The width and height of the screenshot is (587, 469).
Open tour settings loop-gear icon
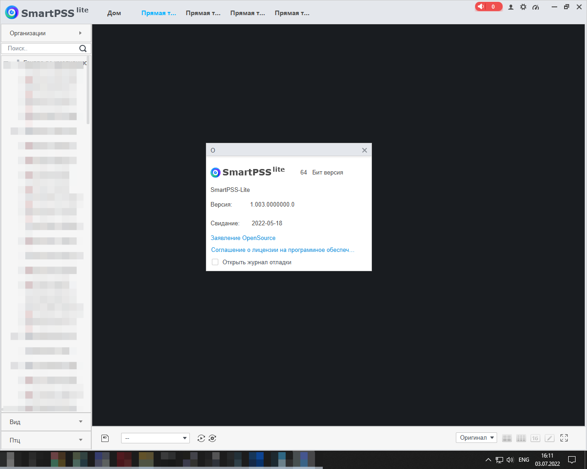coord(212,438)
